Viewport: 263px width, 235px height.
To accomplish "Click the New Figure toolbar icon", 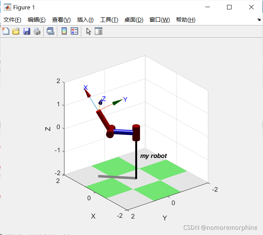I will 6,31.
